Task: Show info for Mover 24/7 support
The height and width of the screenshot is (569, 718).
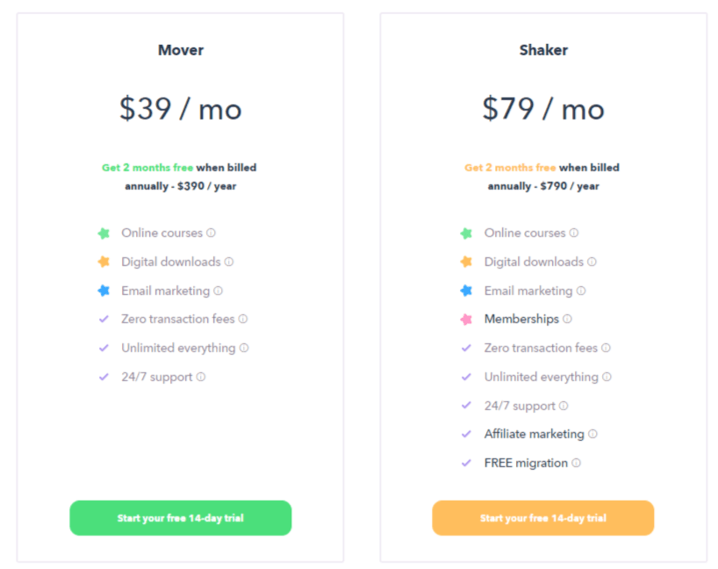Action: 201,377
